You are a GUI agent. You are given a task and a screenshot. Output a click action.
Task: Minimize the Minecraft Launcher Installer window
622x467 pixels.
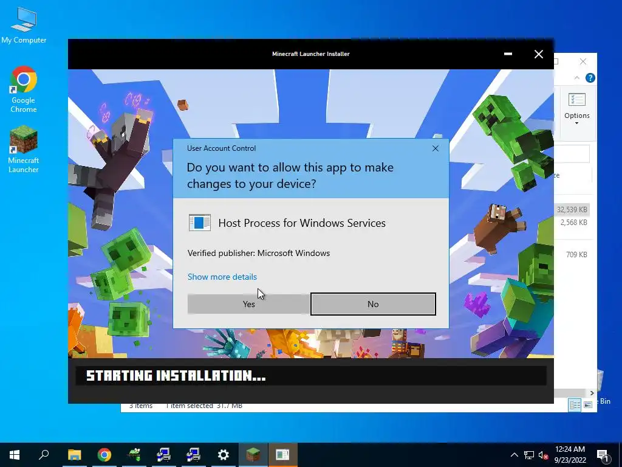pyautogui.click(x=508, y=54)
